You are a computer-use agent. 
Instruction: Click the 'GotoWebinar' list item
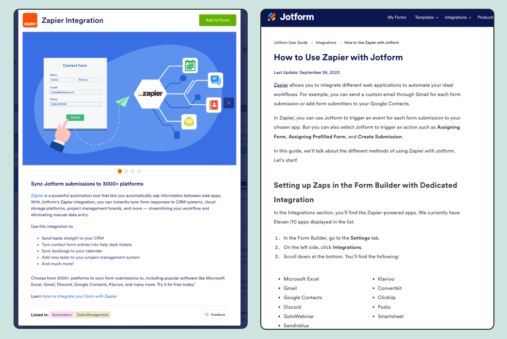pos(299,316)
